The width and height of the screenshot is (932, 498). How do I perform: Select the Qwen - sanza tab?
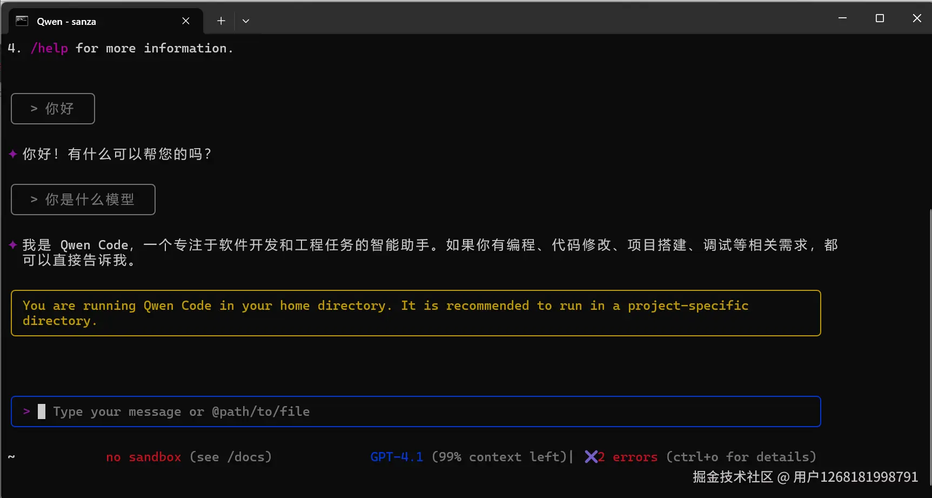pyautogui.click(x=81, y=21)
